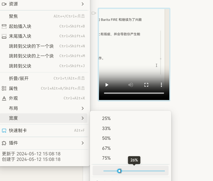The image size is (213, 181).
Task: Click the Barita FIRE text in video
Action: coord(109,20)
